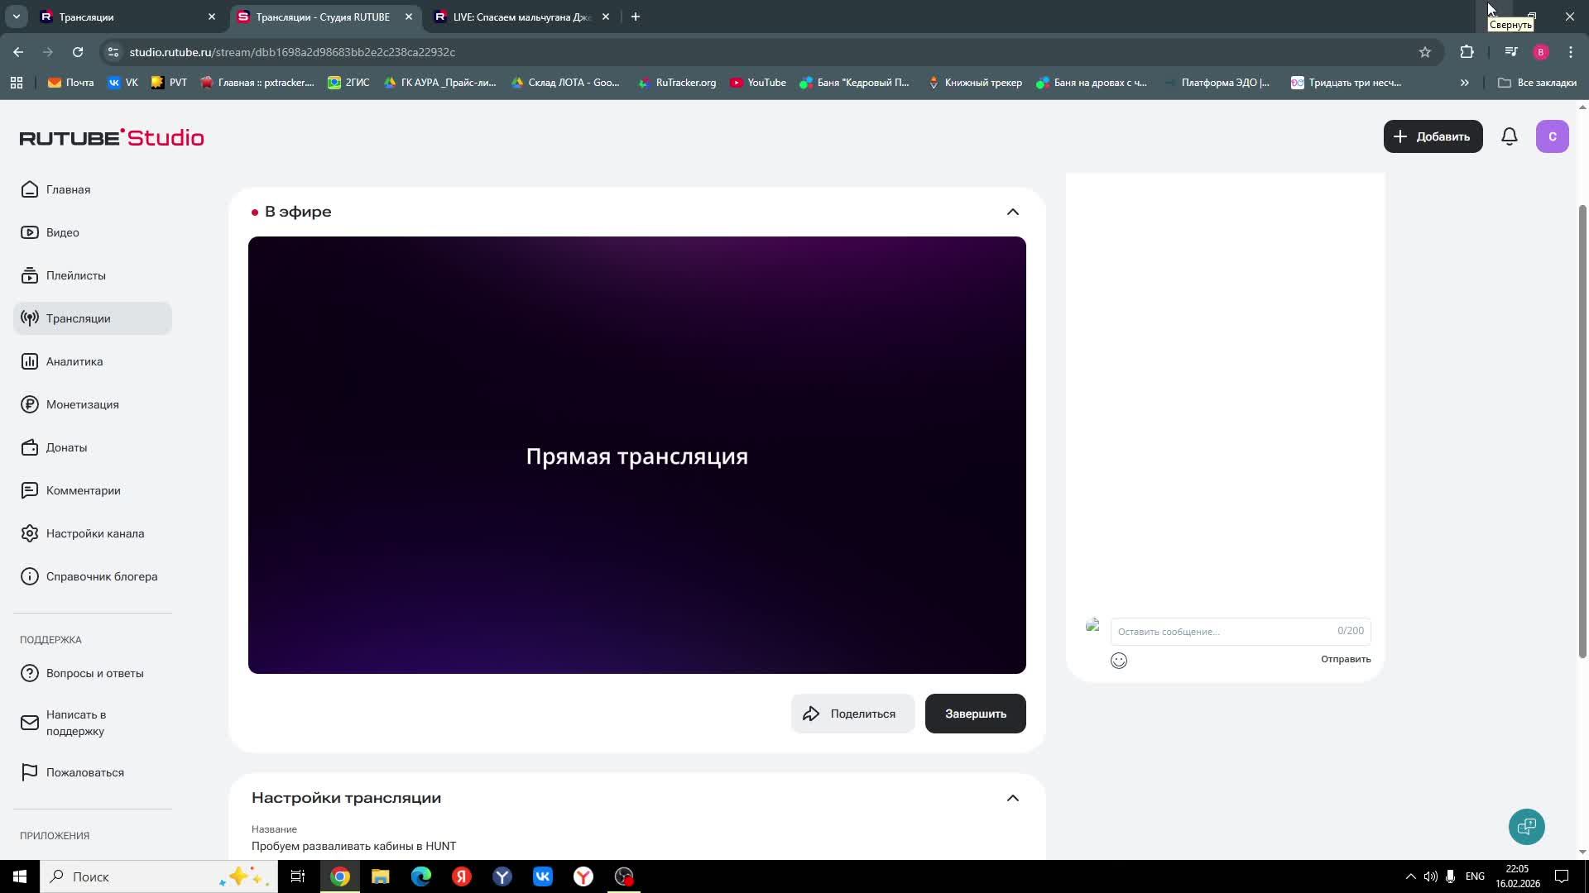Image resolution: width=1589 pixels, height=893 pixels.
Task: Click the Завершить button
Action: [x=975, y=714]
